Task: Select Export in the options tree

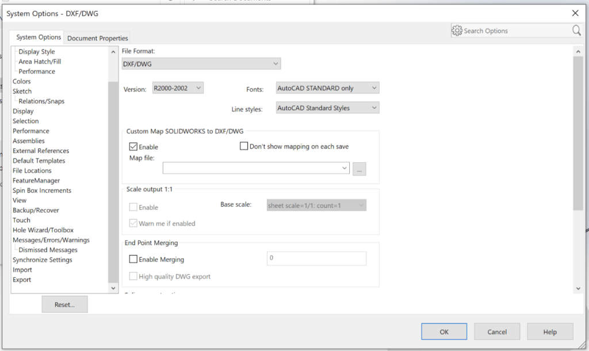Action: click(x=22, y=279)
